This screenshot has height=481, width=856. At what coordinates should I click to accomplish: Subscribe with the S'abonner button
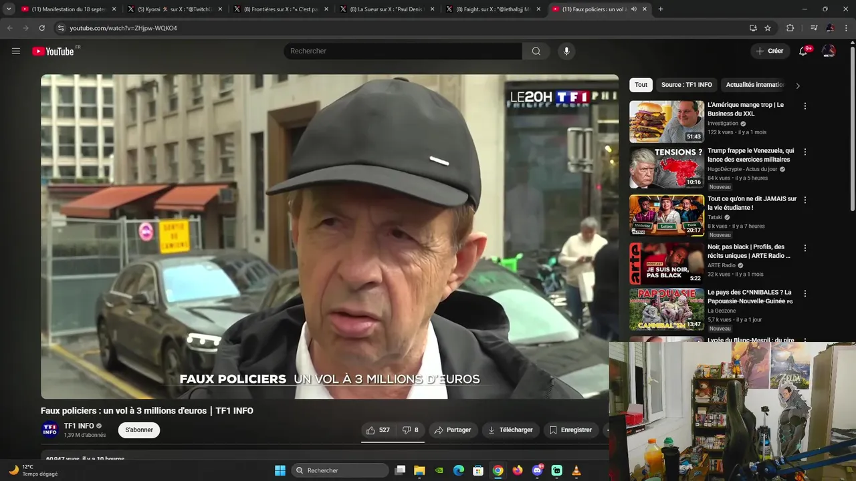[x=139, y=430]
